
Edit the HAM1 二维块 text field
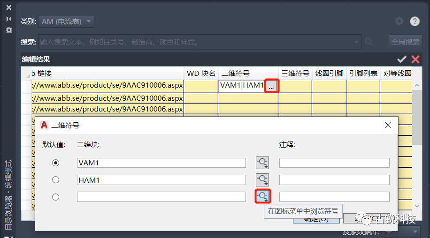click(161, 180)
